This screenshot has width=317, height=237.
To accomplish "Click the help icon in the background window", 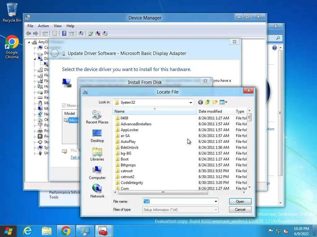I will [274, 48].
